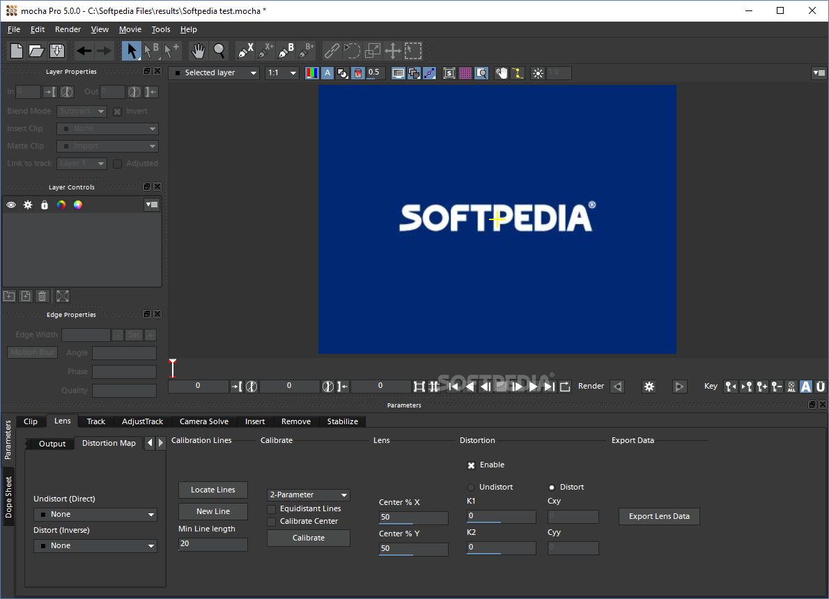Viewport: 829px width, 599px height.
Task: Click the spline color wheel icon
Action: coord(61,205)
